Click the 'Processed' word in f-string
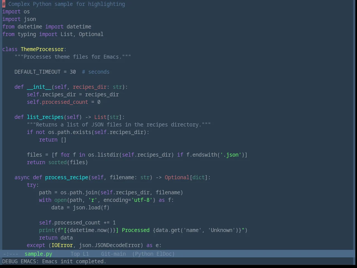The width and height of the screenshot is (357, 268). pos(136,230)
